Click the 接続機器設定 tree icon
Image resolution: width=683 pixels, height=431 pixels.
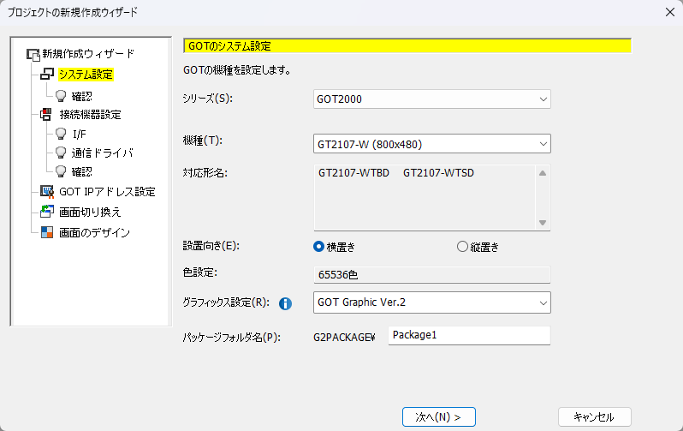pyautogui.click(x=47, y=115)
